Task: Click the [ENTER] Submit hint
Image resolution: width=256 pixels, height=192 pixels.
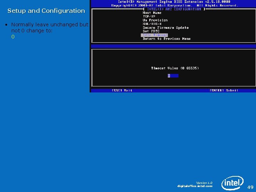Action: coord(224,90)
